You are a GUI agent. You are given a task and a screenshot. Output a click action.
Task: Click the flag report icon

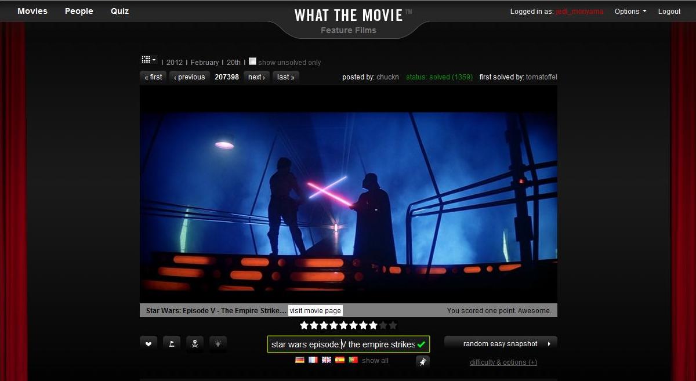(x=171, y=344)
